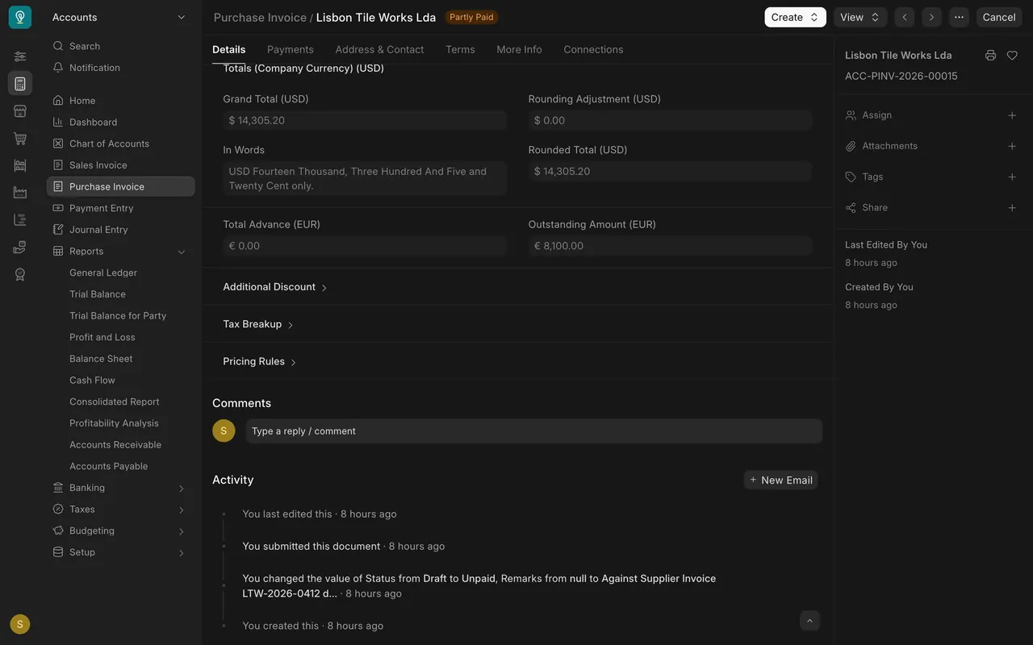Open the shopping cart icon in left rail
Screen dimensions: 1033x645
[x=20, y=139]
